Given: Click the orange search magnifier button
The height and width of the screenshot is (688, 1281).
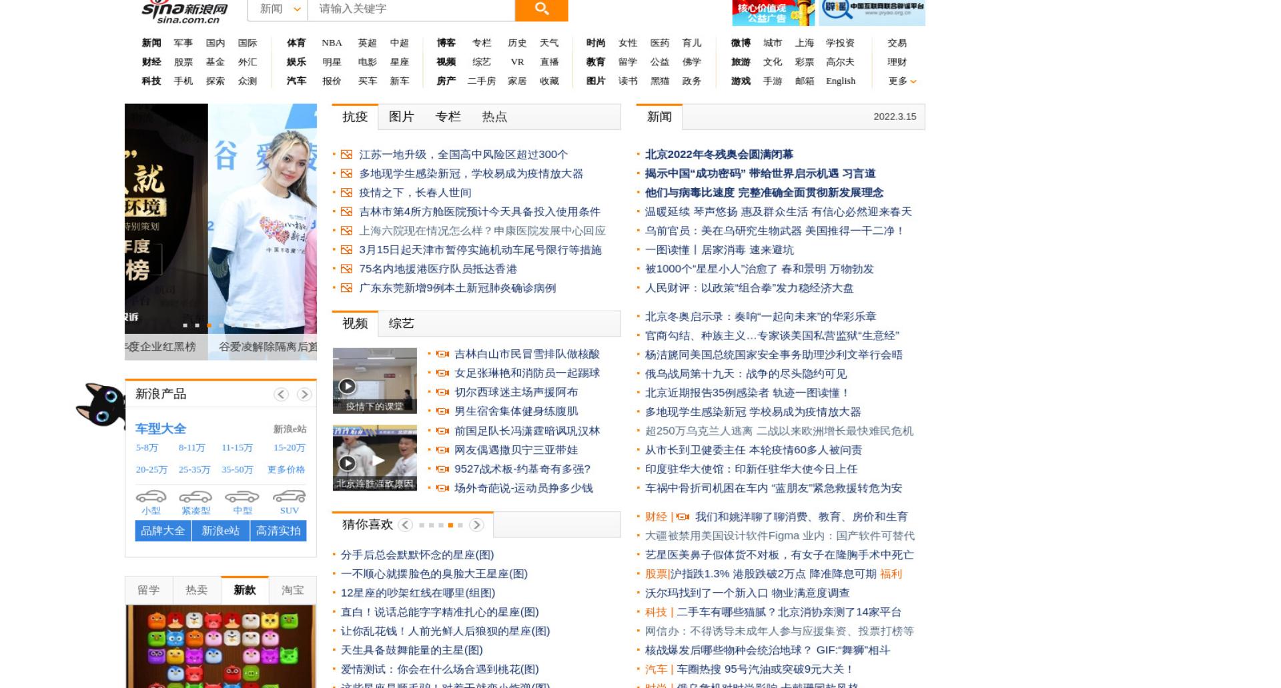Looking at the screenshot, I should [x=541, y=9].
